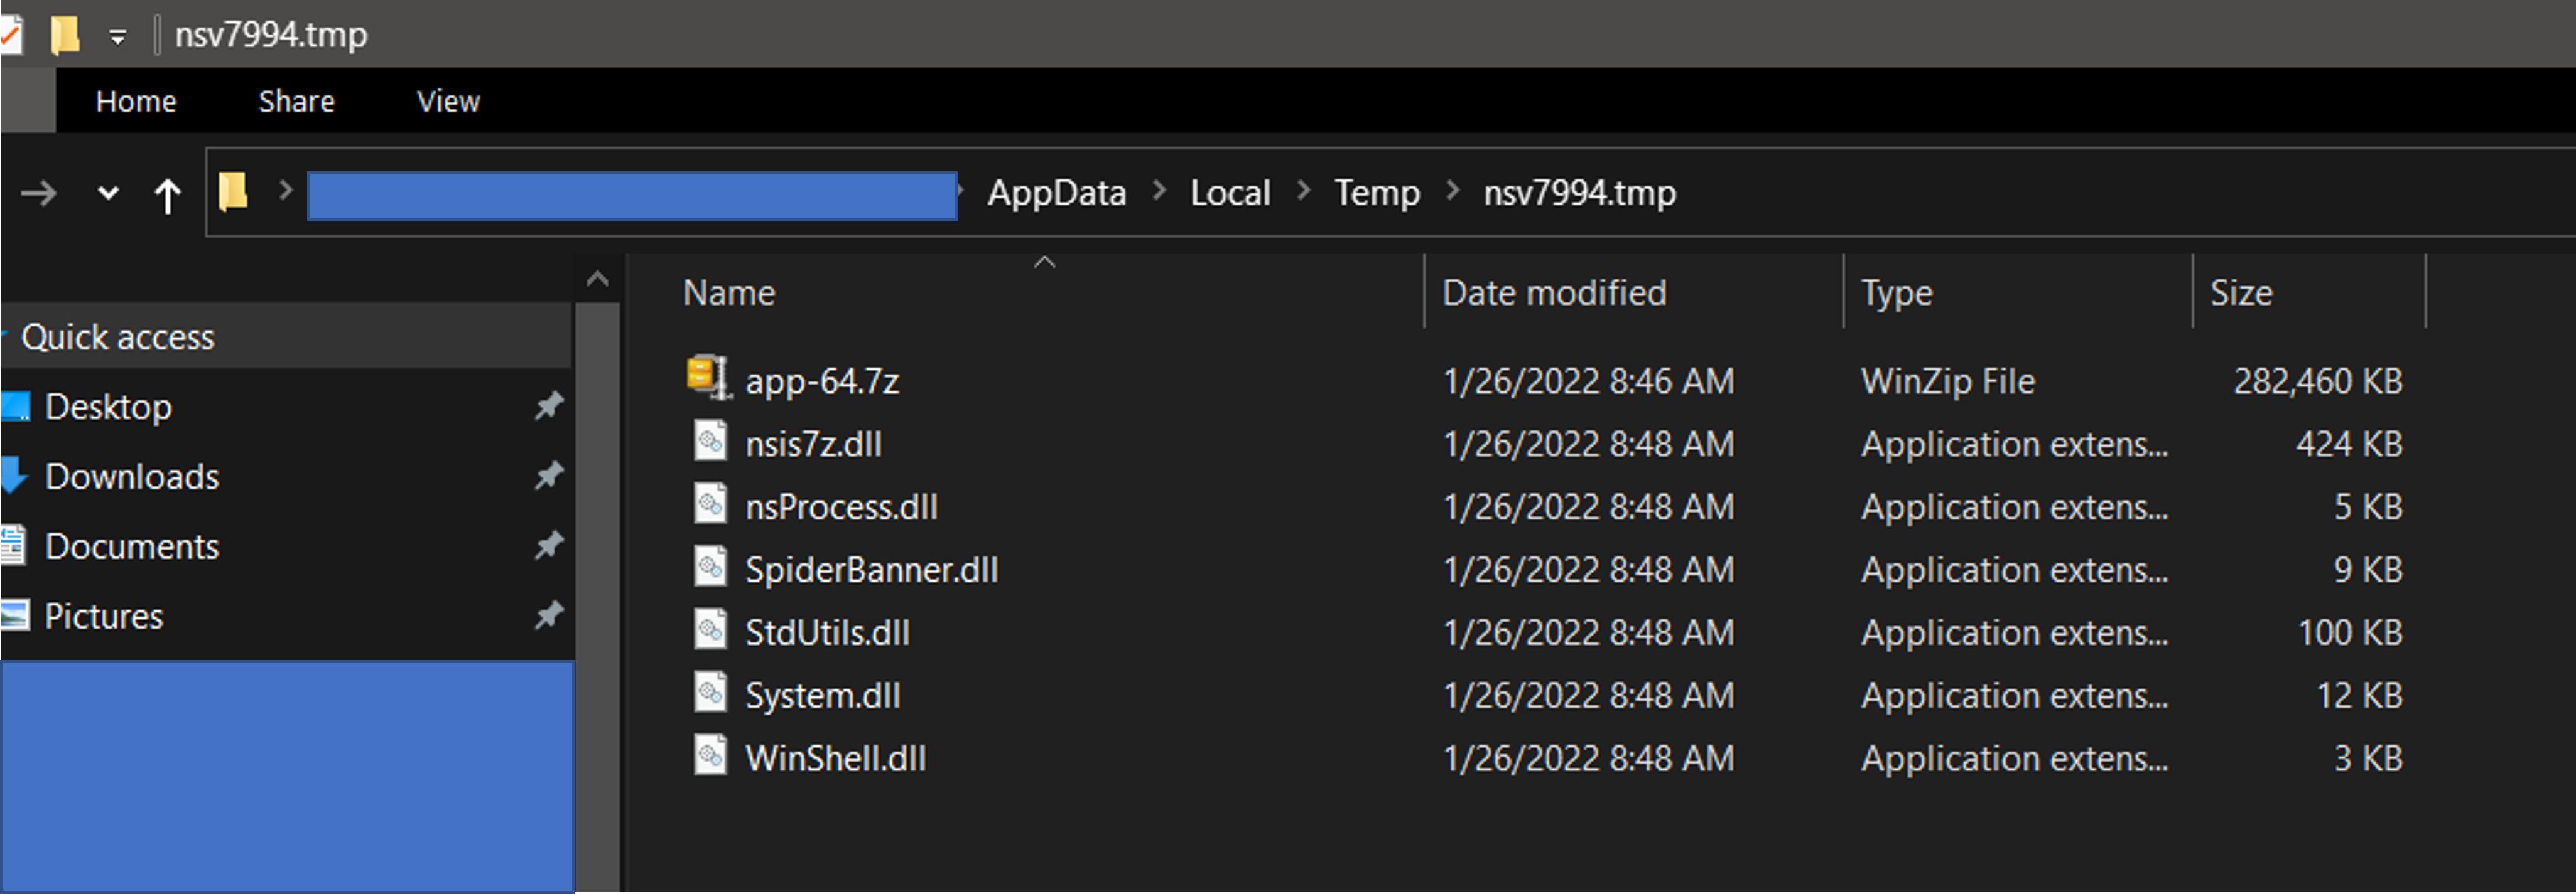Unpin Desktop from Quick access

point(549,405)
